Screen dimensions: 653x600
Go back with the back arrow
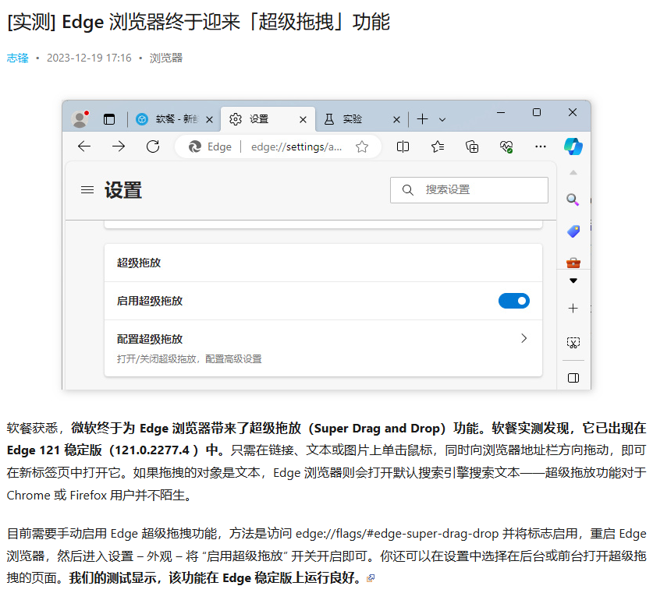(x=84, y=146)
